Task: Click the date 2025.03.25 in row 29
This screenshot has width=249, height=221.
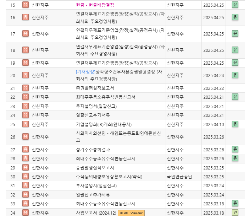Action: click(214, 168)
